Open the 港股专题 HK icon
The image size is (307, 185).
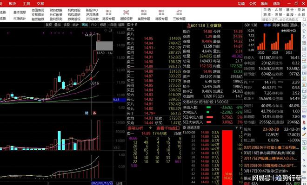(109, 13)
